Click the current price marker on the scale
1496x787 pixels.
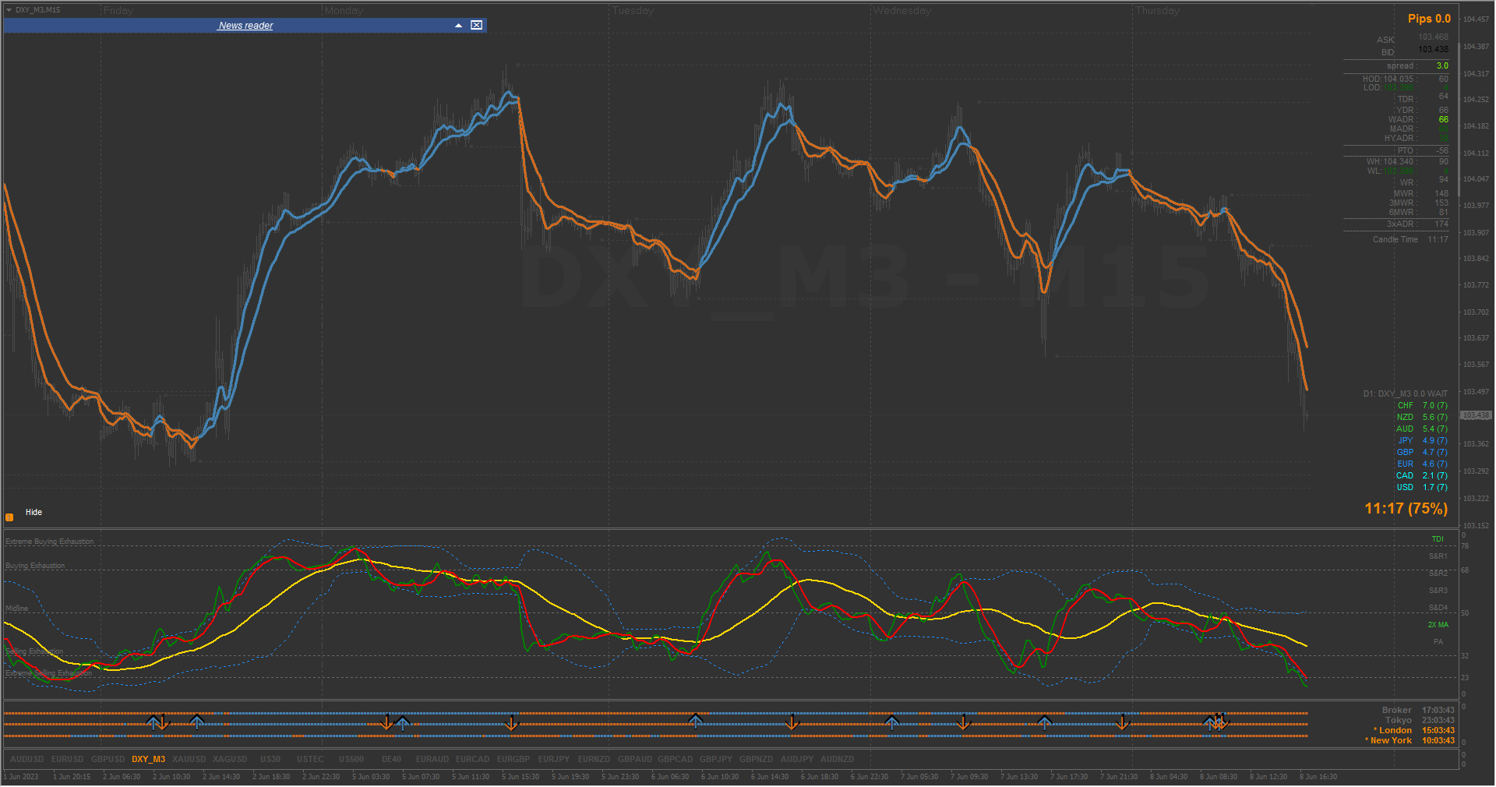point(1476,415)
